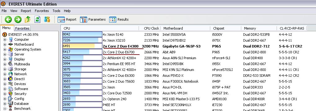Click the Server tree icon
This screenshot has width=316, height=111.
click(x=11, y=54)
